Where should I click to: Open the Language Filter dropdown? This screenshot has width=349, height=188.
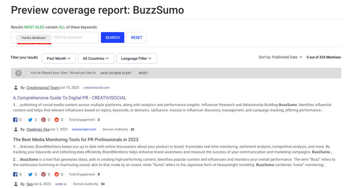pyautogui.click(x=136, y=58)
